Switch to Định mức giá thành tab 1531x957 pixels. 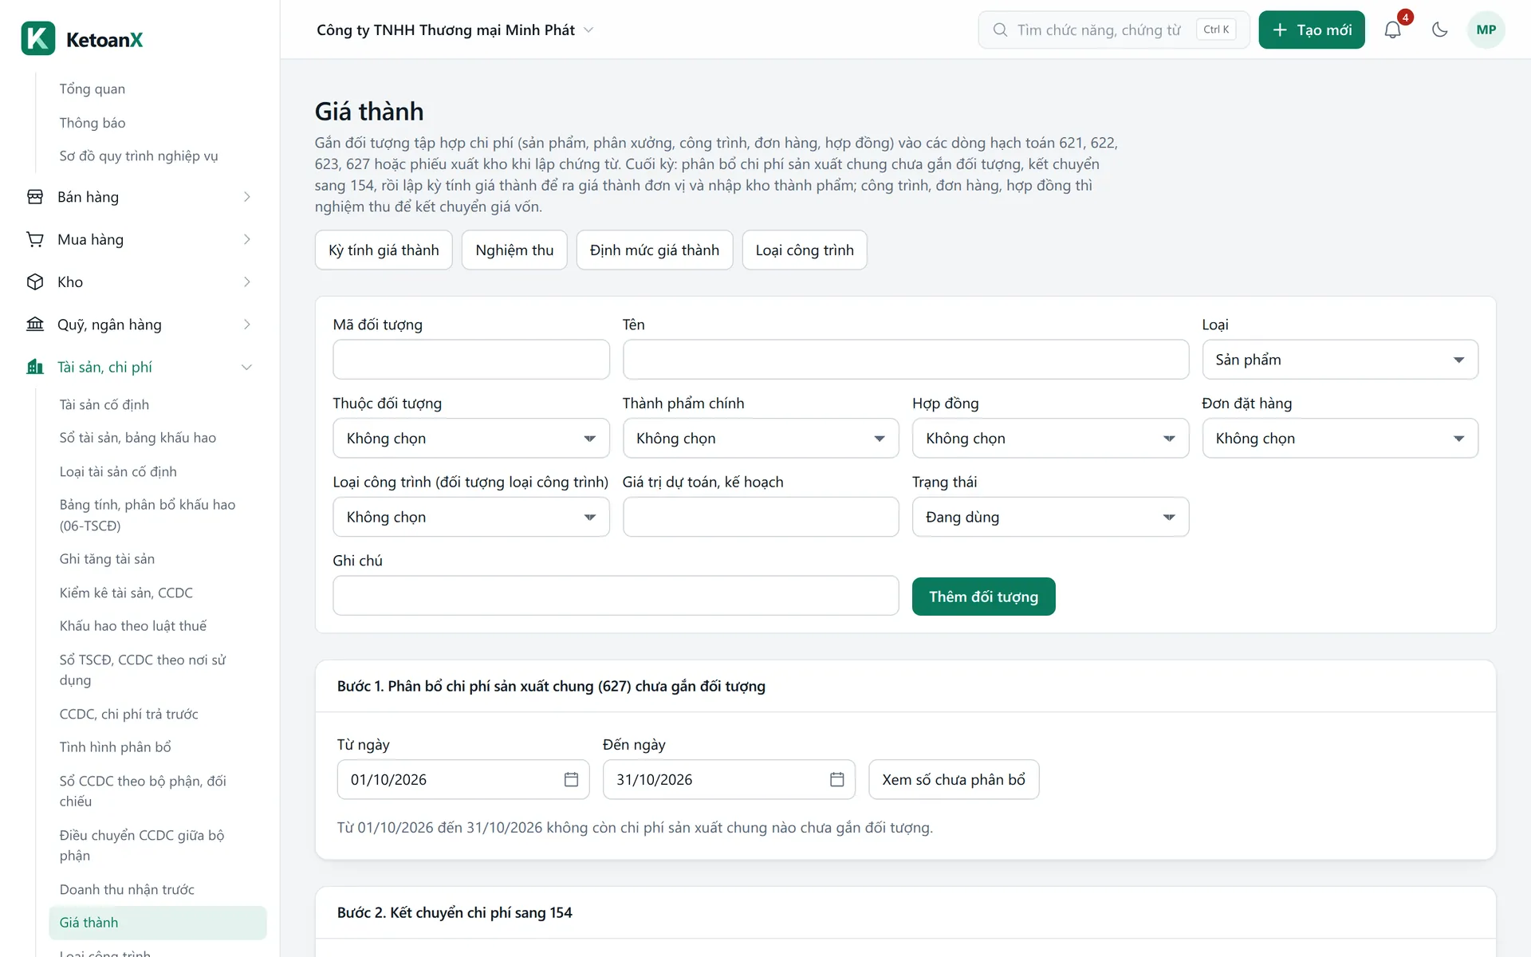(655, 250)
